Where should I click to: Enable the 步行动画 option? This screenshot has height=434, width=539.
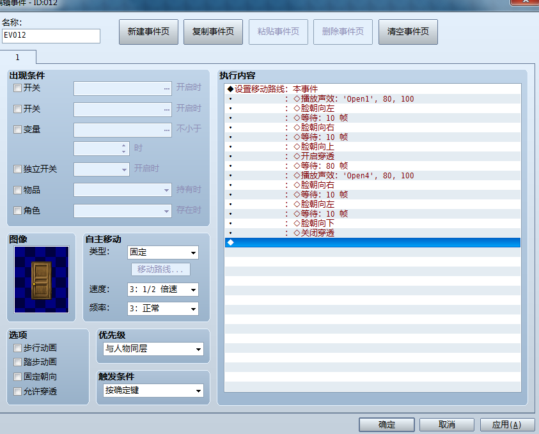(x=17, y=348)
